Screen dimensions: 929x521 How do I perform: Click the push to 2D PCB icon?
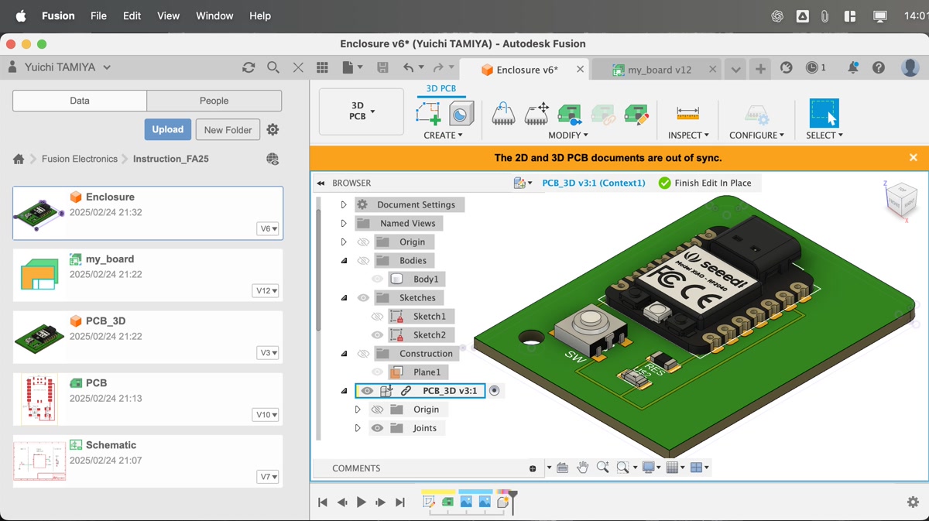(x=570, y=114)
